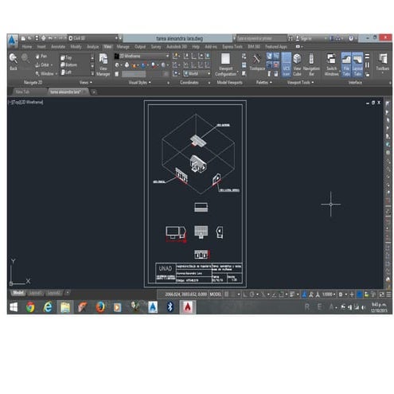Click the Windows Start button
The image size is (394, 394).
[14, 307]
